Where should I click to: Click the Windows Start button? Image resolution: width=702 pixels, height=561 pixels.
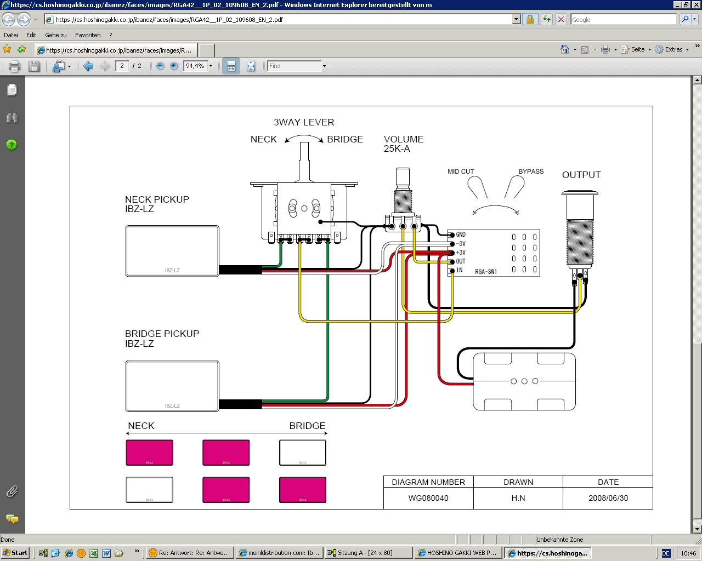(x=15, y=553)
